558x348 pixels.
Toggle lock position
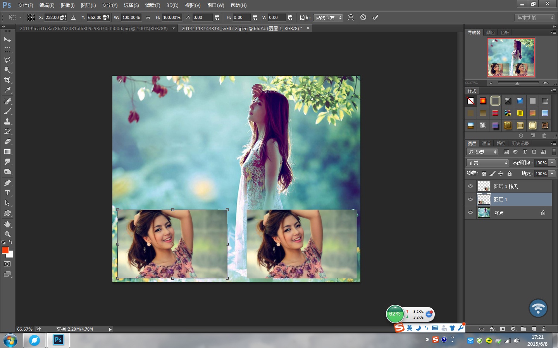point(501,174)
